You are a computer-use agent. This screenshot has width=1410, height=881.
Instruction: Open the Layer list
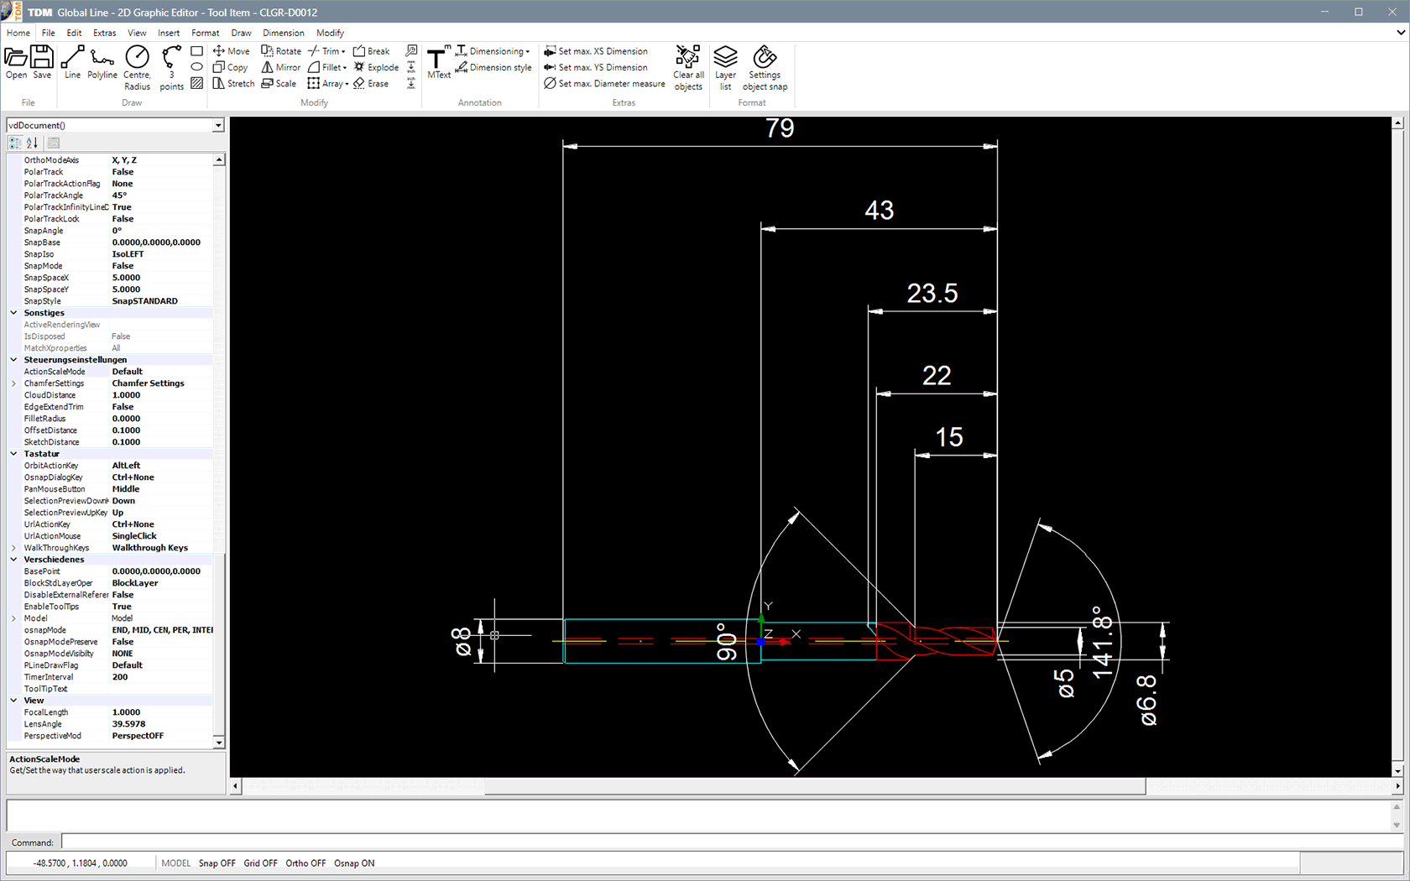click(725, 68)
